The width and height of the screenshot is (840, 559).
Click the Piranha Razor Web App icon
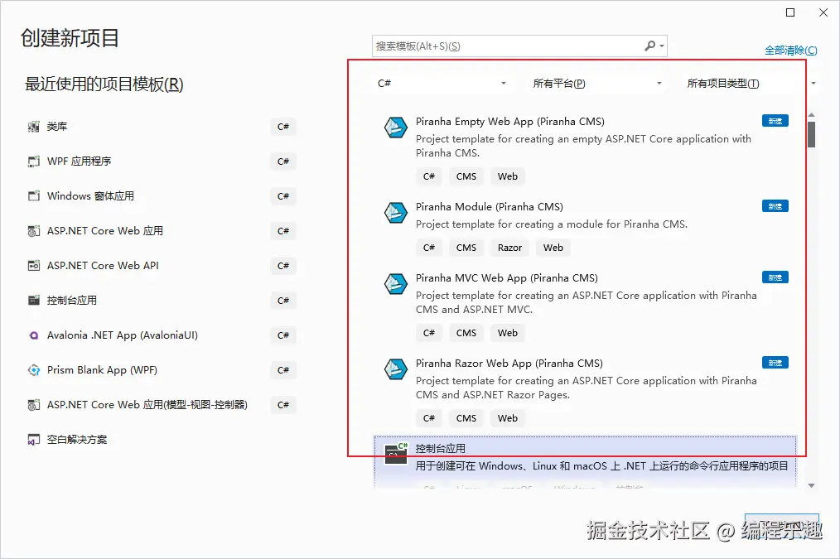point(396,369)
